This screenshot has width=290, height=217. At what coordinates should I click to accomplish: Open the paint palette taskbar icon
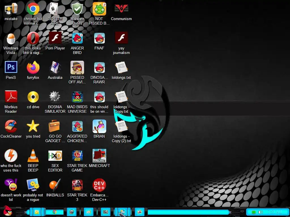pyautogui.click(x=89, y=212)
